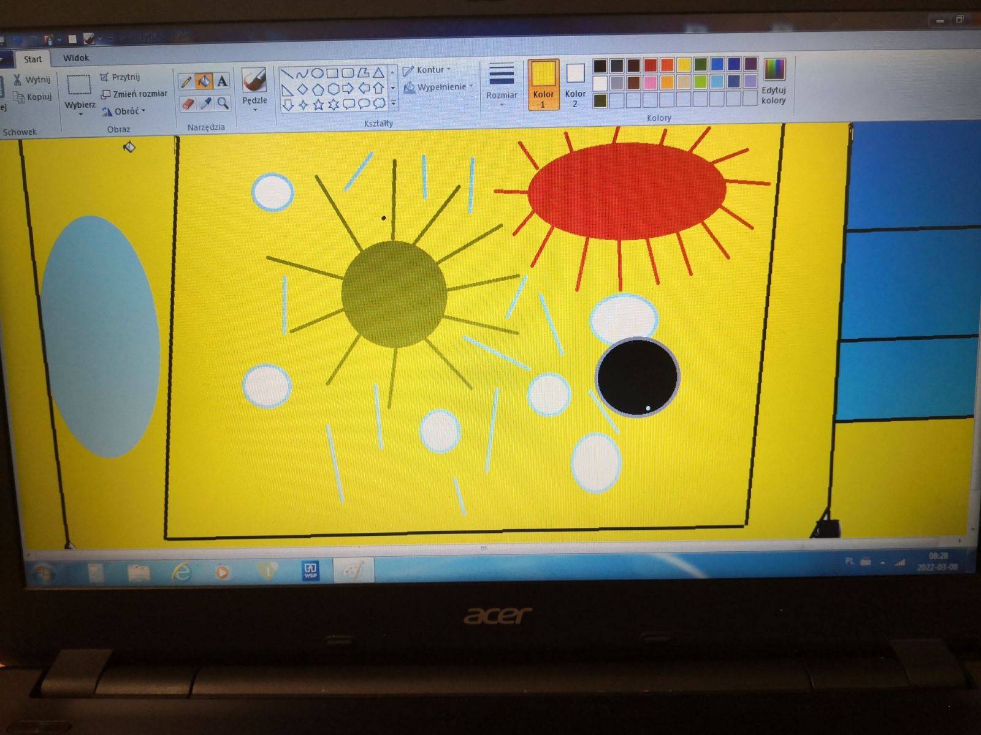Choose the rounded rectangle shape
981x735 pixels.
click(348, 73)
